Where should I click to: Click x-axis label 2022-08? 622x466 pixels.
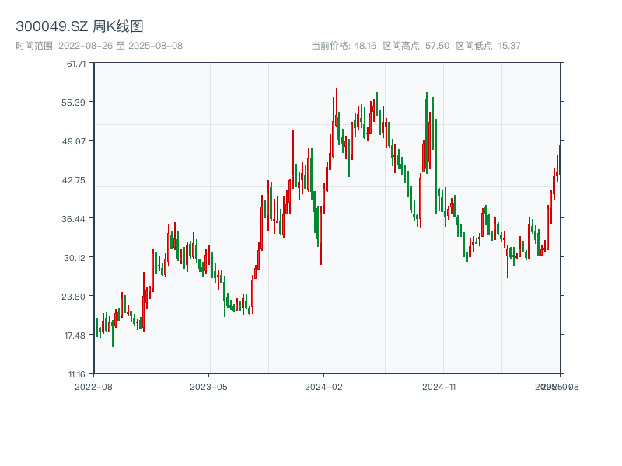coord(93,387)
